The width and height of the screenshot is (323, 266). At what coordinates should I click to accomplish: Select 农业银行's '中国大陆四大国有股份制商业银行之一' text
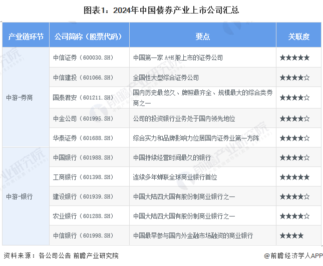coord(184,216)
